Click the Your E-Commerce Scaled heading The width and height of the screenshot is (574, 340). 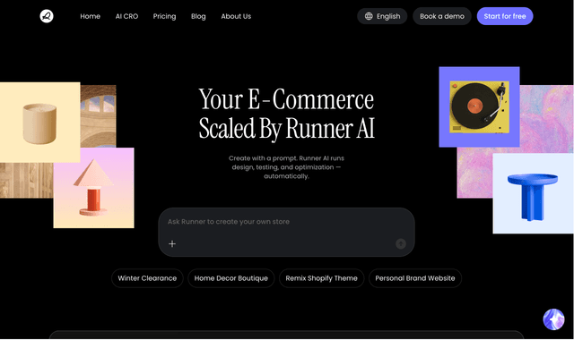[x=287, y=114]
